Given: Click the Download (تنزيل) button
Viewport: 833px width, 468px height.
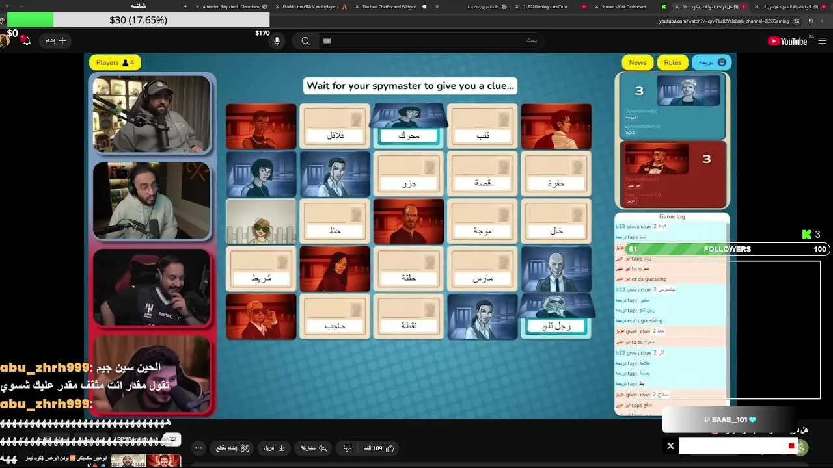Looking at the screenshot, I should [x=274, y=448].
